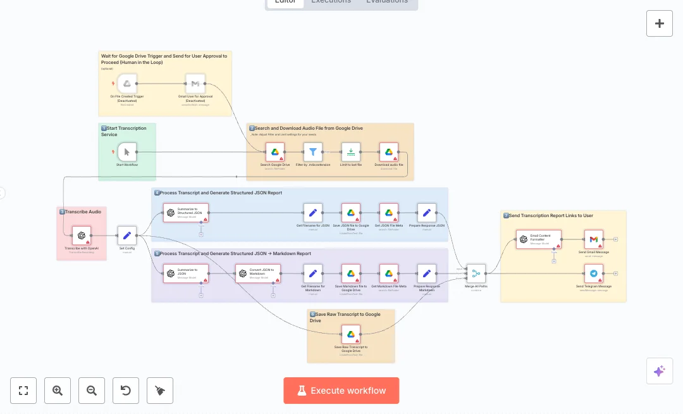Tidy up workflow with the broom icon
The image size is (683, 414).
(160, 391)
